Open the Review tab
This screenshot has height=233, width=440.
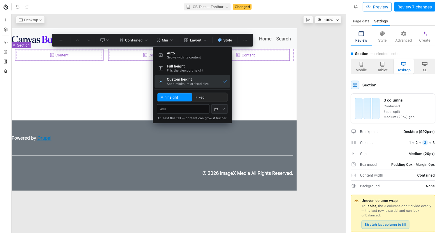tap(361, 37)
